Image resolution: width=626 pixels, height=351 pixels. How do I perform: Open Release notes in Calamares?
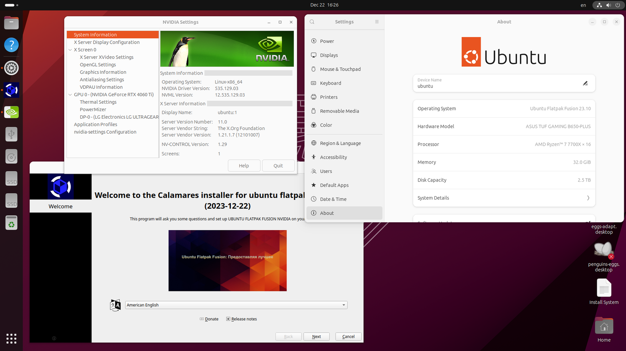pos(242,319)
